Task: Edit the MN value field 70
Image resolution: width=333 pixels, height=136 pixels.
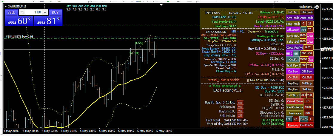Action: pos(310,30)
